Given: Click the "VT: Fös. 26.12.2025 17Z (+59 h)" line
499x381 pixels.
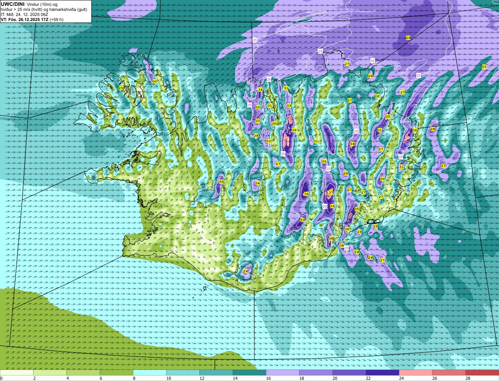Looking at the screenshot, I should (x=32, y=19).
